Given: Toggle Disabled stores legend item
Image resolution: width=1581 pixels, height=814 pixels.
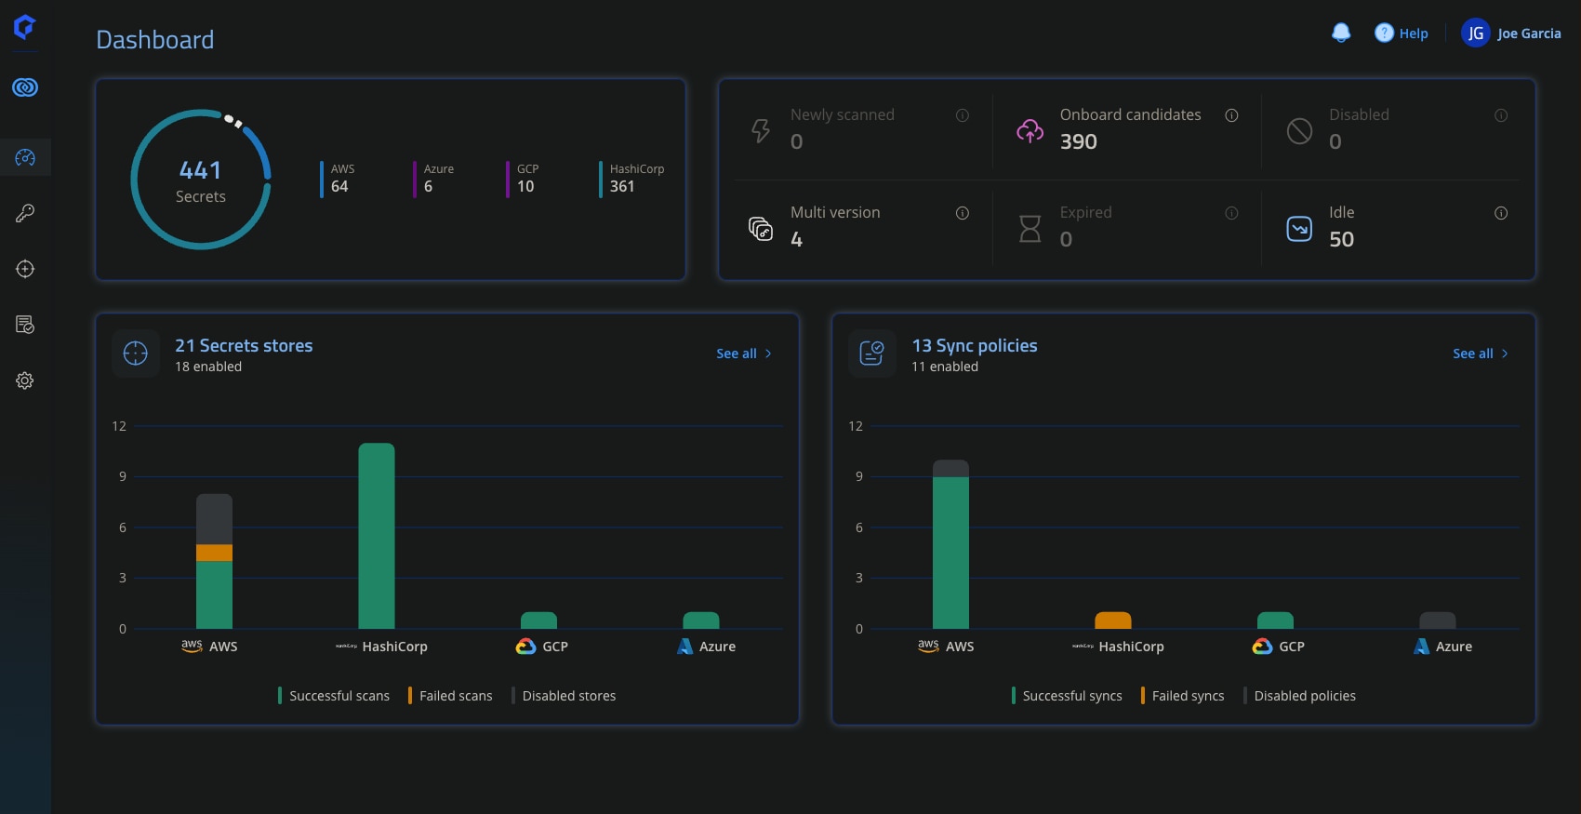Looking at the screenshot, I should point(564,696).
